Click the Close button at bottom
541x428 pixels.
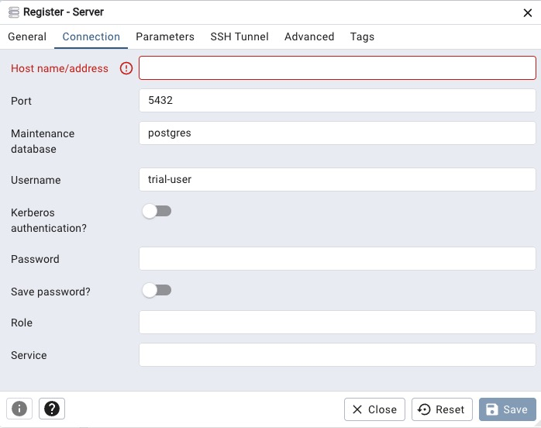(374, 409)
